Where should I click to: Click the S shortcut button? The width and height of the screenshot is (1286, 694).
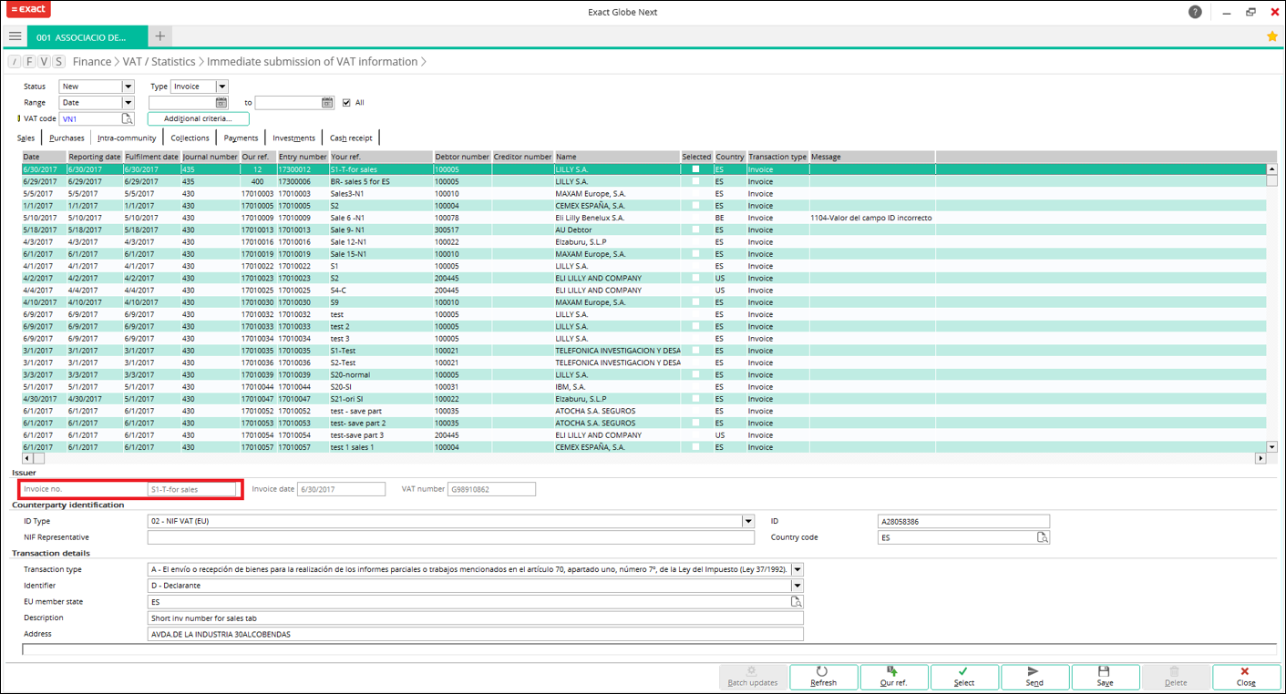58,62
